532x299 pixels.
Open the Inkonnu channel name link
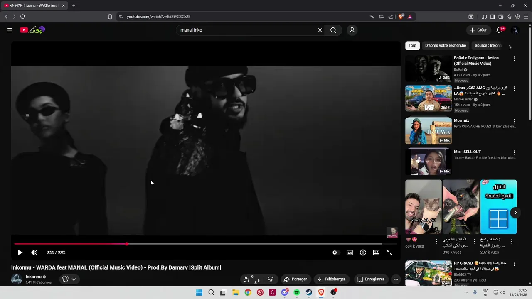click(33, 277)
